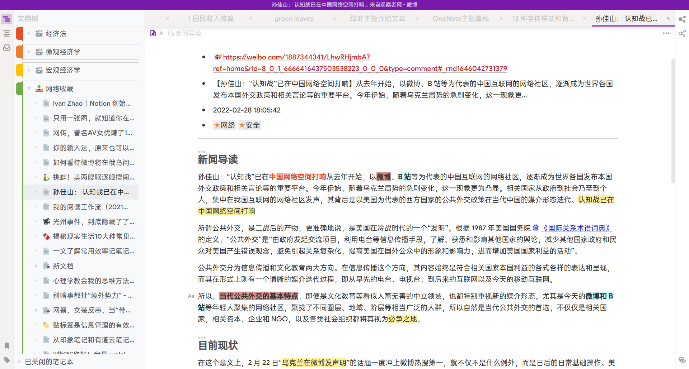
Task: Collapse the 网络收藏 notebook
Action: point(29,88)
